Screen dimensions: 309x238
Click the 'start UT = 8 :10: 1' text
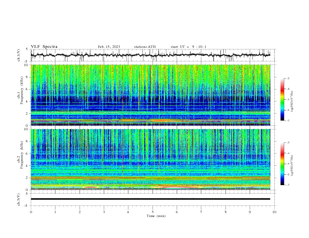(188, 47)
